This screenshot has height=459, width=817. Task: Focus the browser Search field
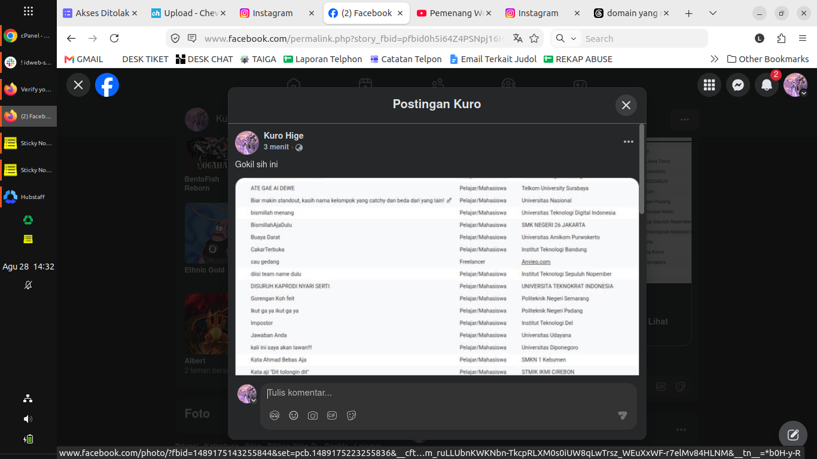click(644, 39)
